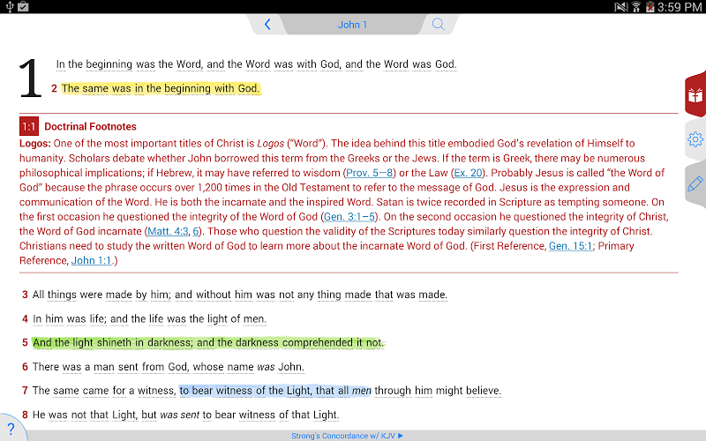Tap 'Logos:' bold term in footnote
706x441 pixels.
[35, 144]
